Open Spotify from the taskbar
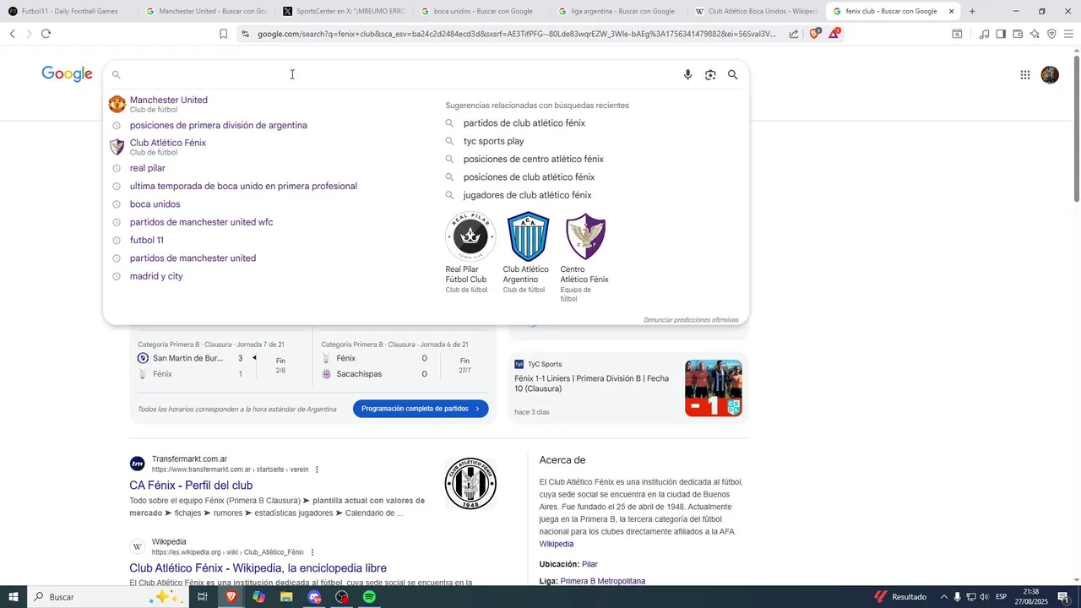 [369, 597]
